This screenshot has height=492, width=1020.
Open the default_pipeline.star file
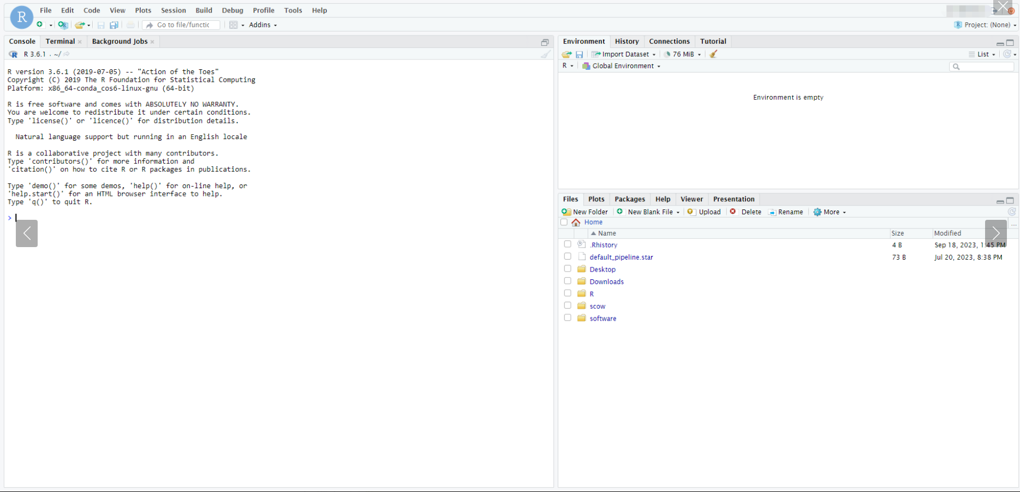point(621,257)
